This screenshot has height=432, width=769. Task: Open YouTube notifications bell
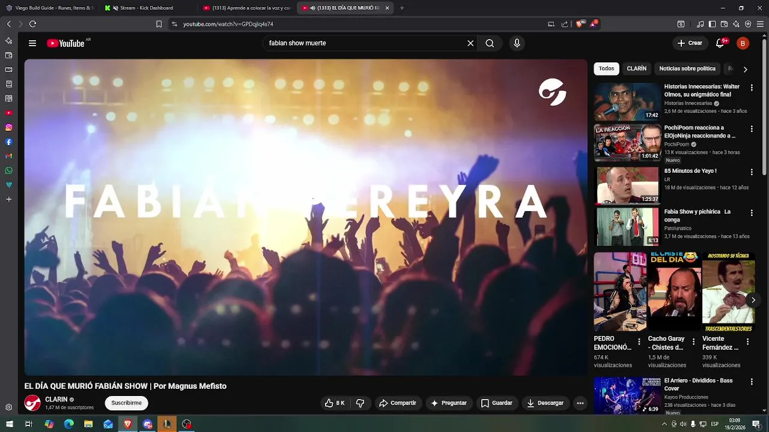pos(720,43)
